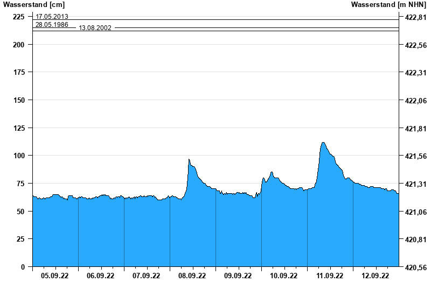Screen dimensions: 431x296
Task: Select the 11.09.22 date label
Action: (330, 276)
